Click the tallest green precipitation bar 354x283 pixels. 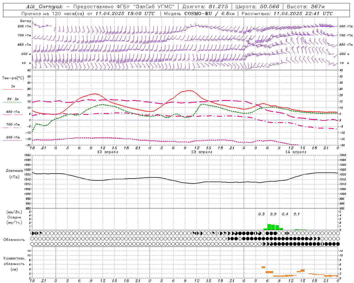pos(269,227)
